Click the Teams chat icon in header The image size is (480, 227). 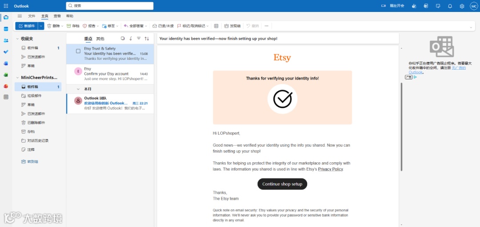click(414, 6)
